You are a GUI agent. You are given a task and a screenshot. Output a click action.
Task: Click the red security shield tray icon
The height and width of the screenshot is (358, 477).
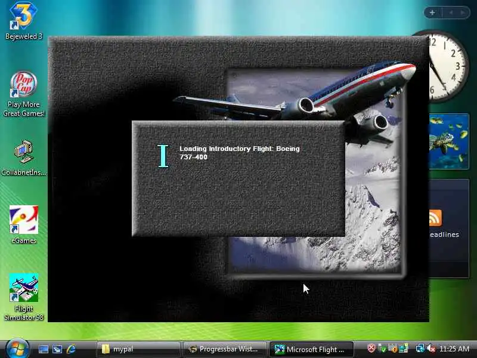371,348
